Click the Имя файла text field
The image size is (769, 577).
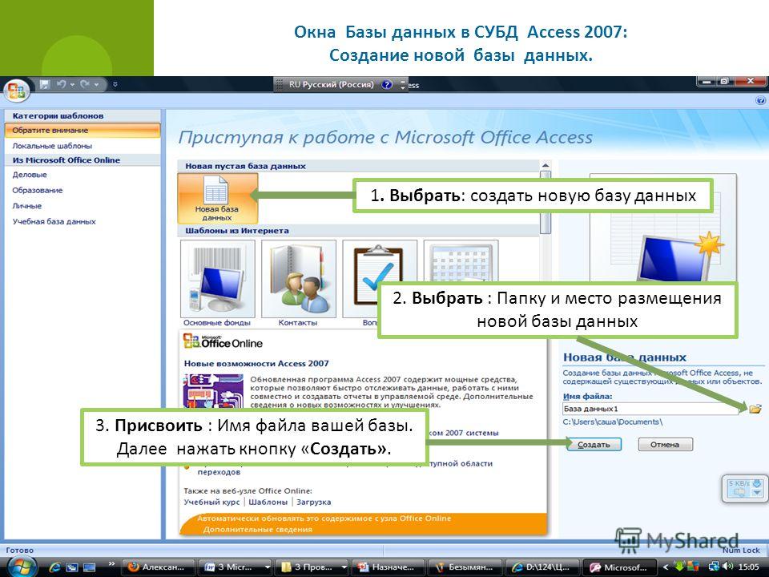(x=650, y=409)
